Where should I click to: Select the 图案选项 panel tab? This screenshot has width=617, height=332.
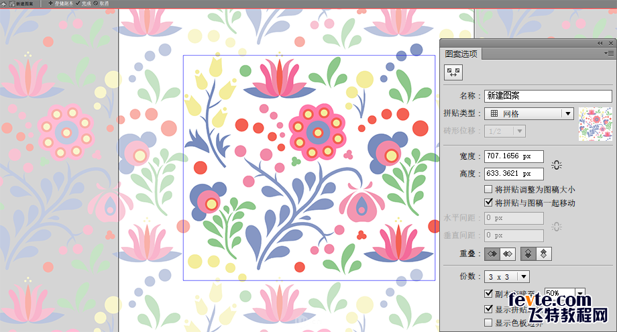pos(461,54)
